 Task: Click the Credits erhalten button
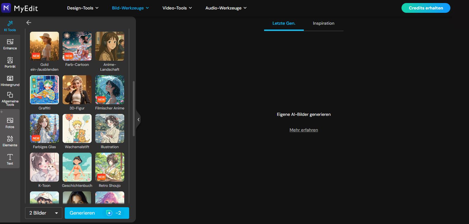[426, 8]
